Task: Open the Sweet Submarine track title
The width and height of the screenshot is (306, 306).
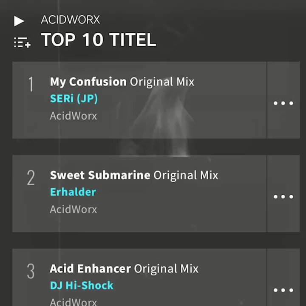Action: 100,175
